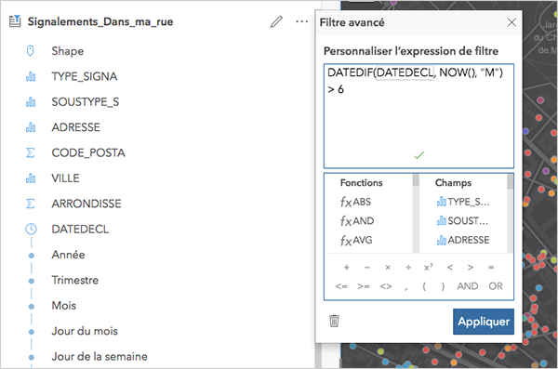The width and height of the screenshot is (558, 369).
Task: Select the ADRESSE field in Champs list
Action: (x=463, y=240)
